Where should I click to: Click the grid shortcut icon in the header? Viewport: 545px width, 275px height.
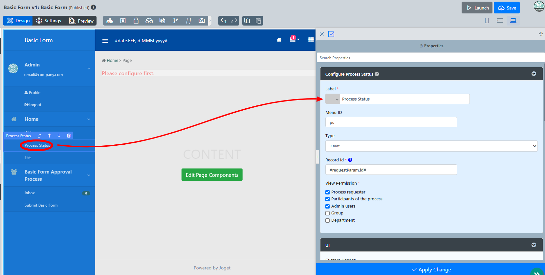coord(311,40)
